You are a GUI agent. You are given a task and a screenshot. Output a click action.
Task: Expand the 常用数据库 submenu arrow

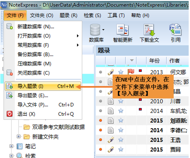[78, 45]
